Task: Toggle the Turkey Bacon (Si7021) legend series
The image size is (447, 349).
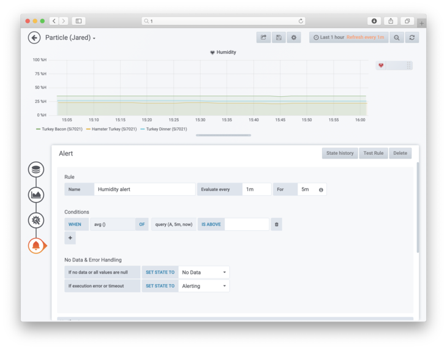Action: [59, 129]
